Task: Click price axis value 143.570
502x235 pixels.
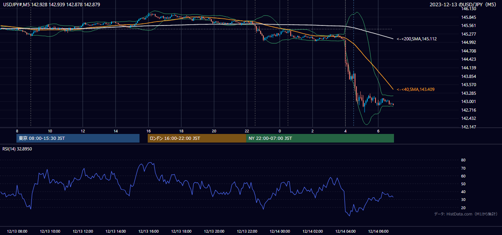Action: coord(469,85)
